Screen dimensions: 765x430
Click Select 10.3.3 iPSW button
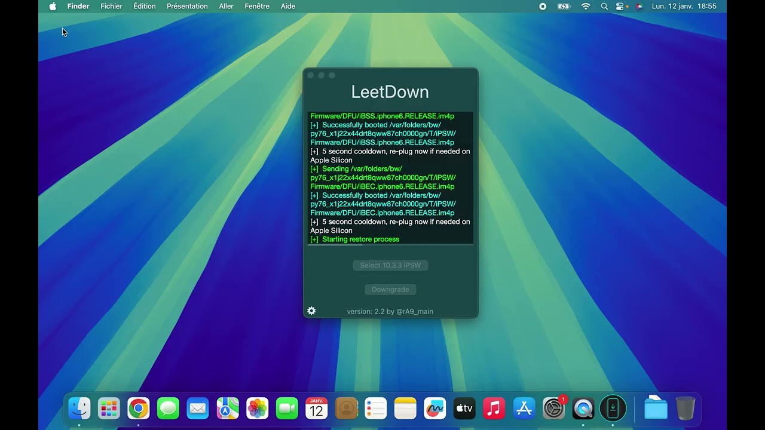coord(390,265)
